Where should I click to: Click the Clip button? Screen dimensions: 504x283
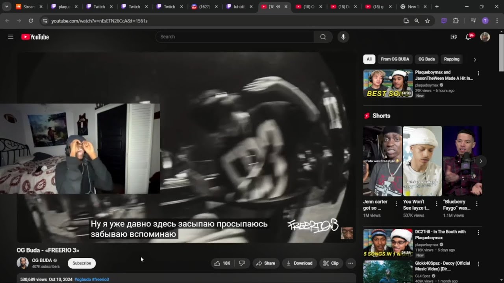tap(331, 263)
